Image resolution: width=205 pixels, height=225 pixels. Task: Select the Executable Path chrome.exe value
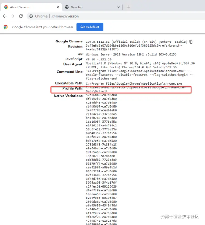point(134,83)
